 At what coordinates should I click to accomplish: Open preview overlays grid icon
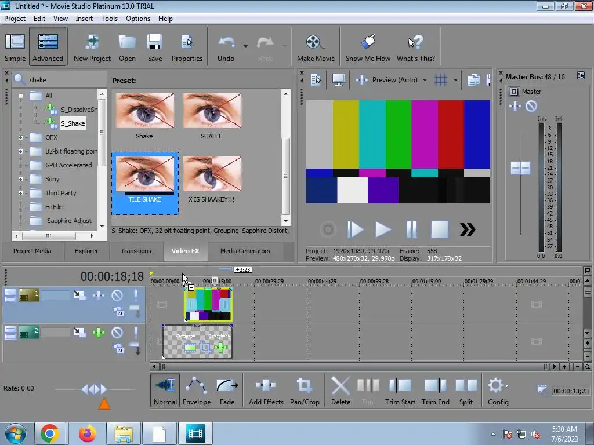click(x=441, y=80)
